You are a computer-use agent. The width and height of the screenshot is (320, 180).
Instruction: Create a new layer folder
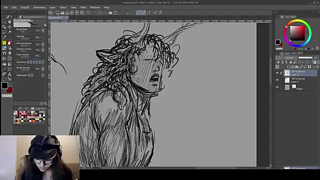point(297,66)
